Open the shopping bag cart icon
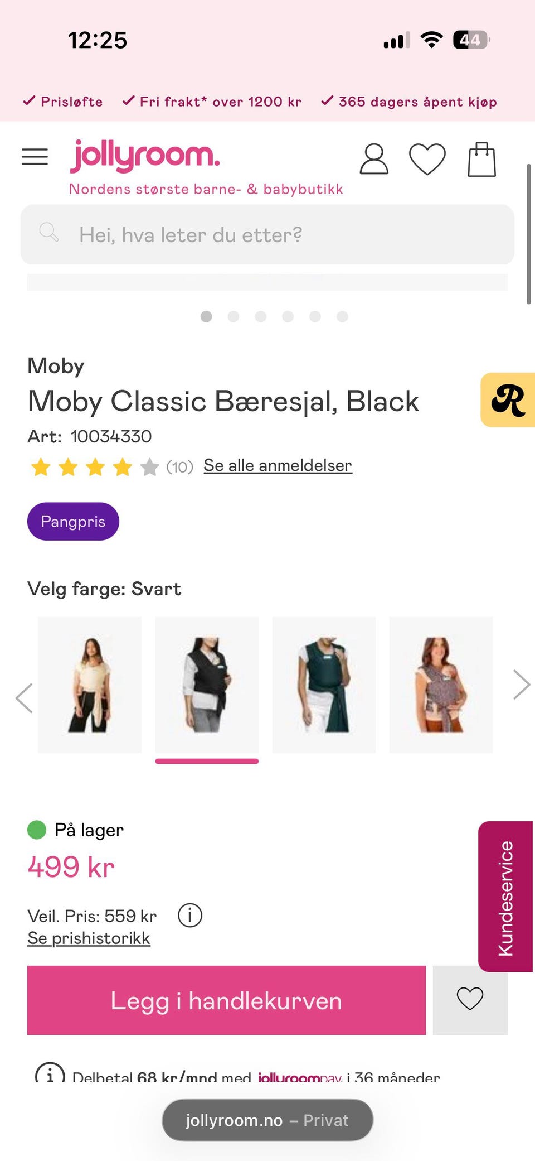 point(481,159)
